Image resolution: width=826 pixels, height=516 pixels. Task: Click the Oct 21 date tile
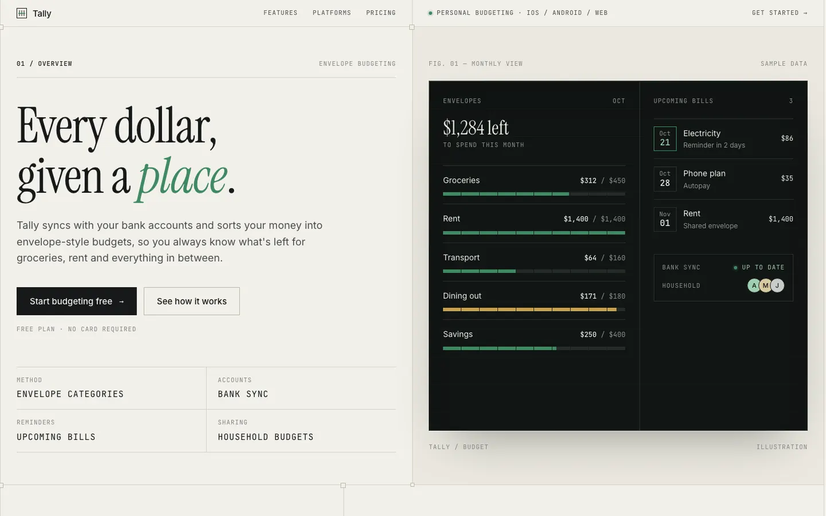[x=665, y=139]
